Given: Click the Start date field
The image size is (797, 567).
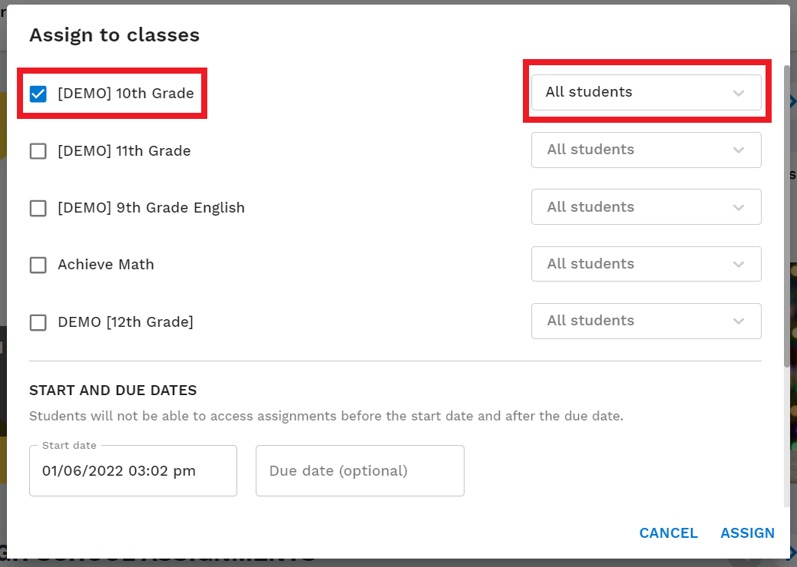Looking at the screenshot, I should click(x=133, y=470).
